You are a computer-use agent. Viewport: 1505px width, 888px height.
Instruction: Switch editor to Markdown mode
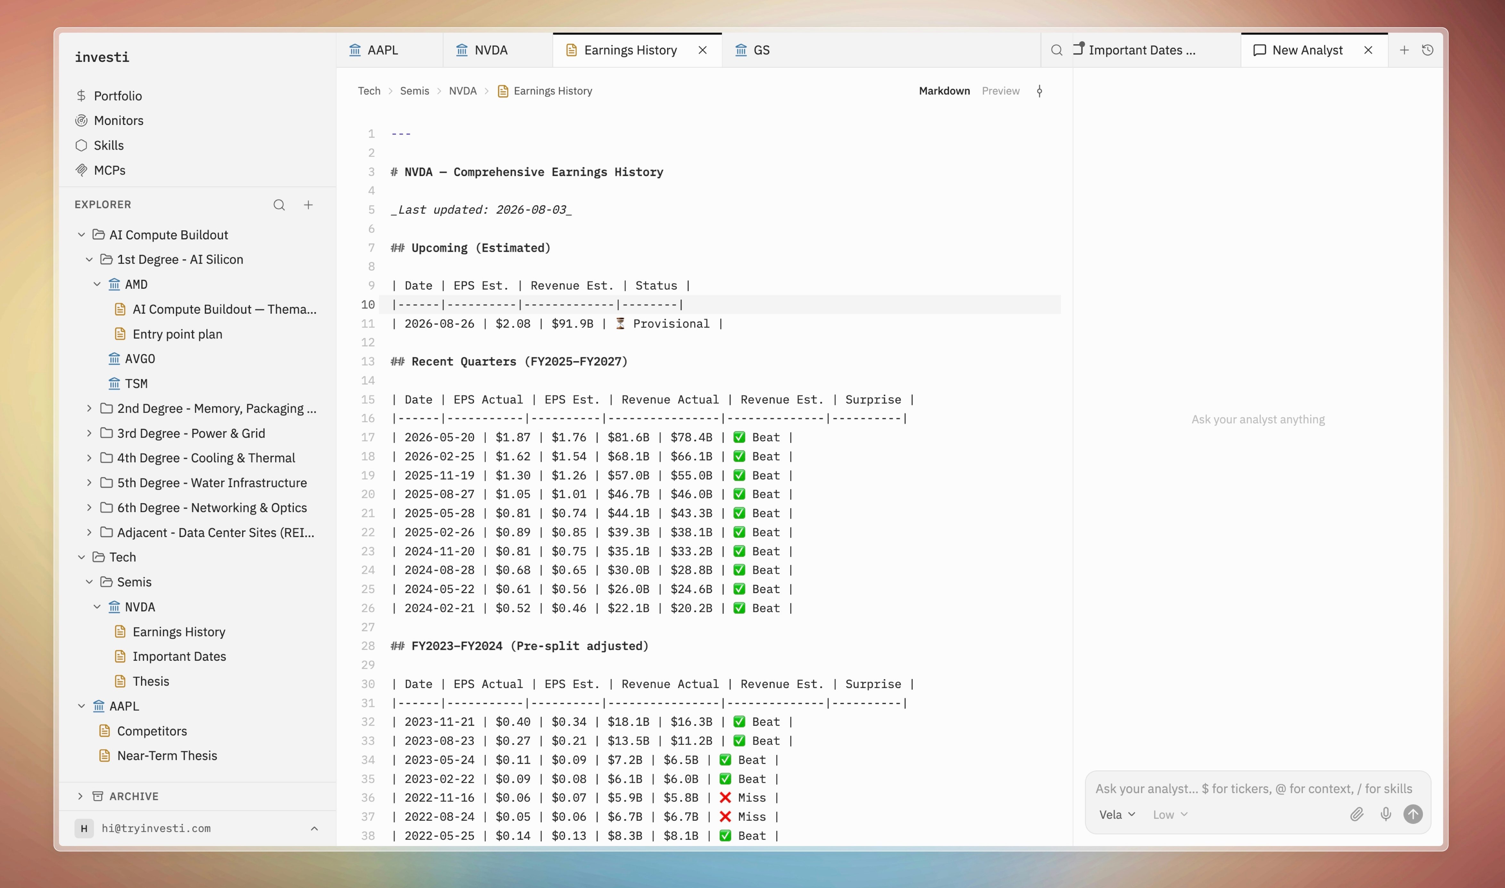(x=945, y=91)
